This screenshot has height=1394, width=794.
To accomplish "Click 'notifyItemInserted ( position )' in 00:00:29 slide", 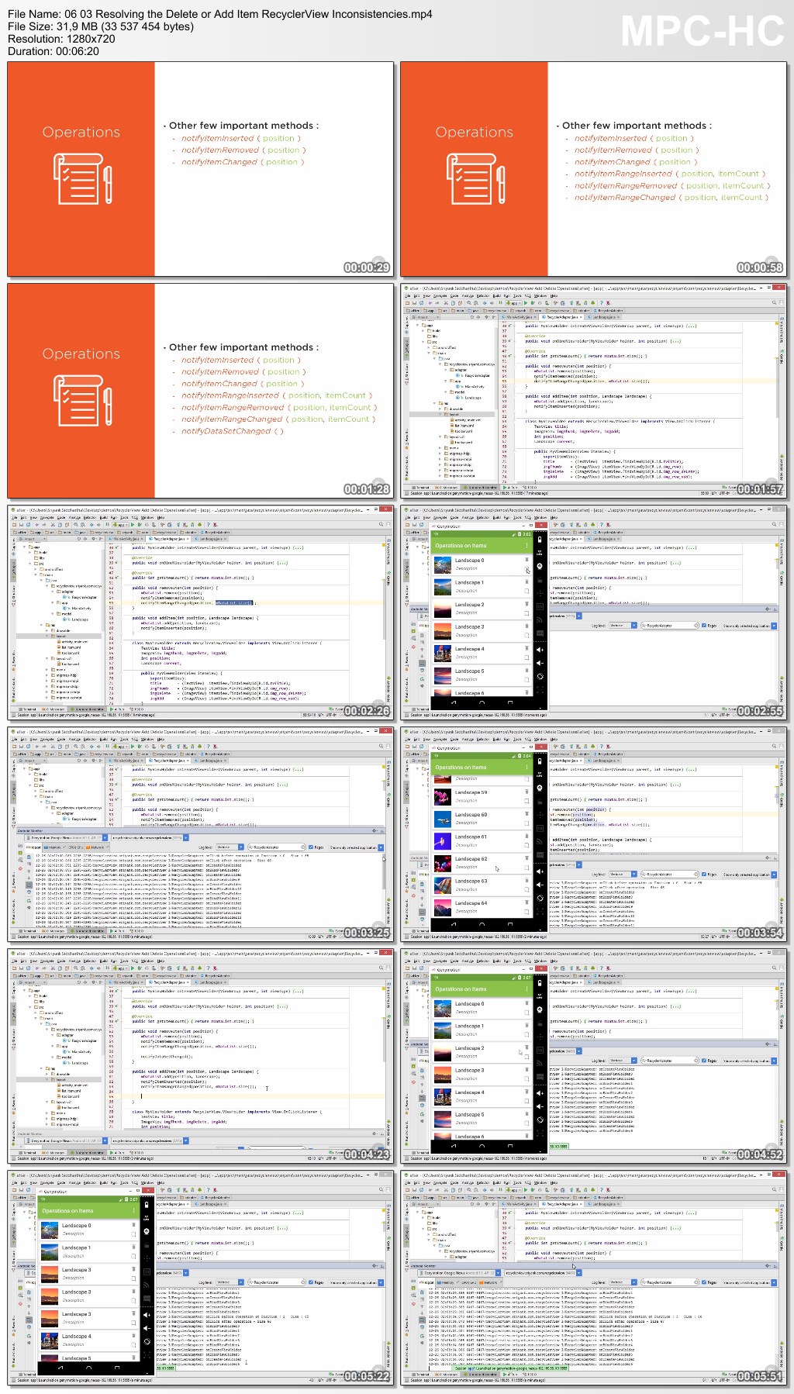I will [x=241, y=138].
